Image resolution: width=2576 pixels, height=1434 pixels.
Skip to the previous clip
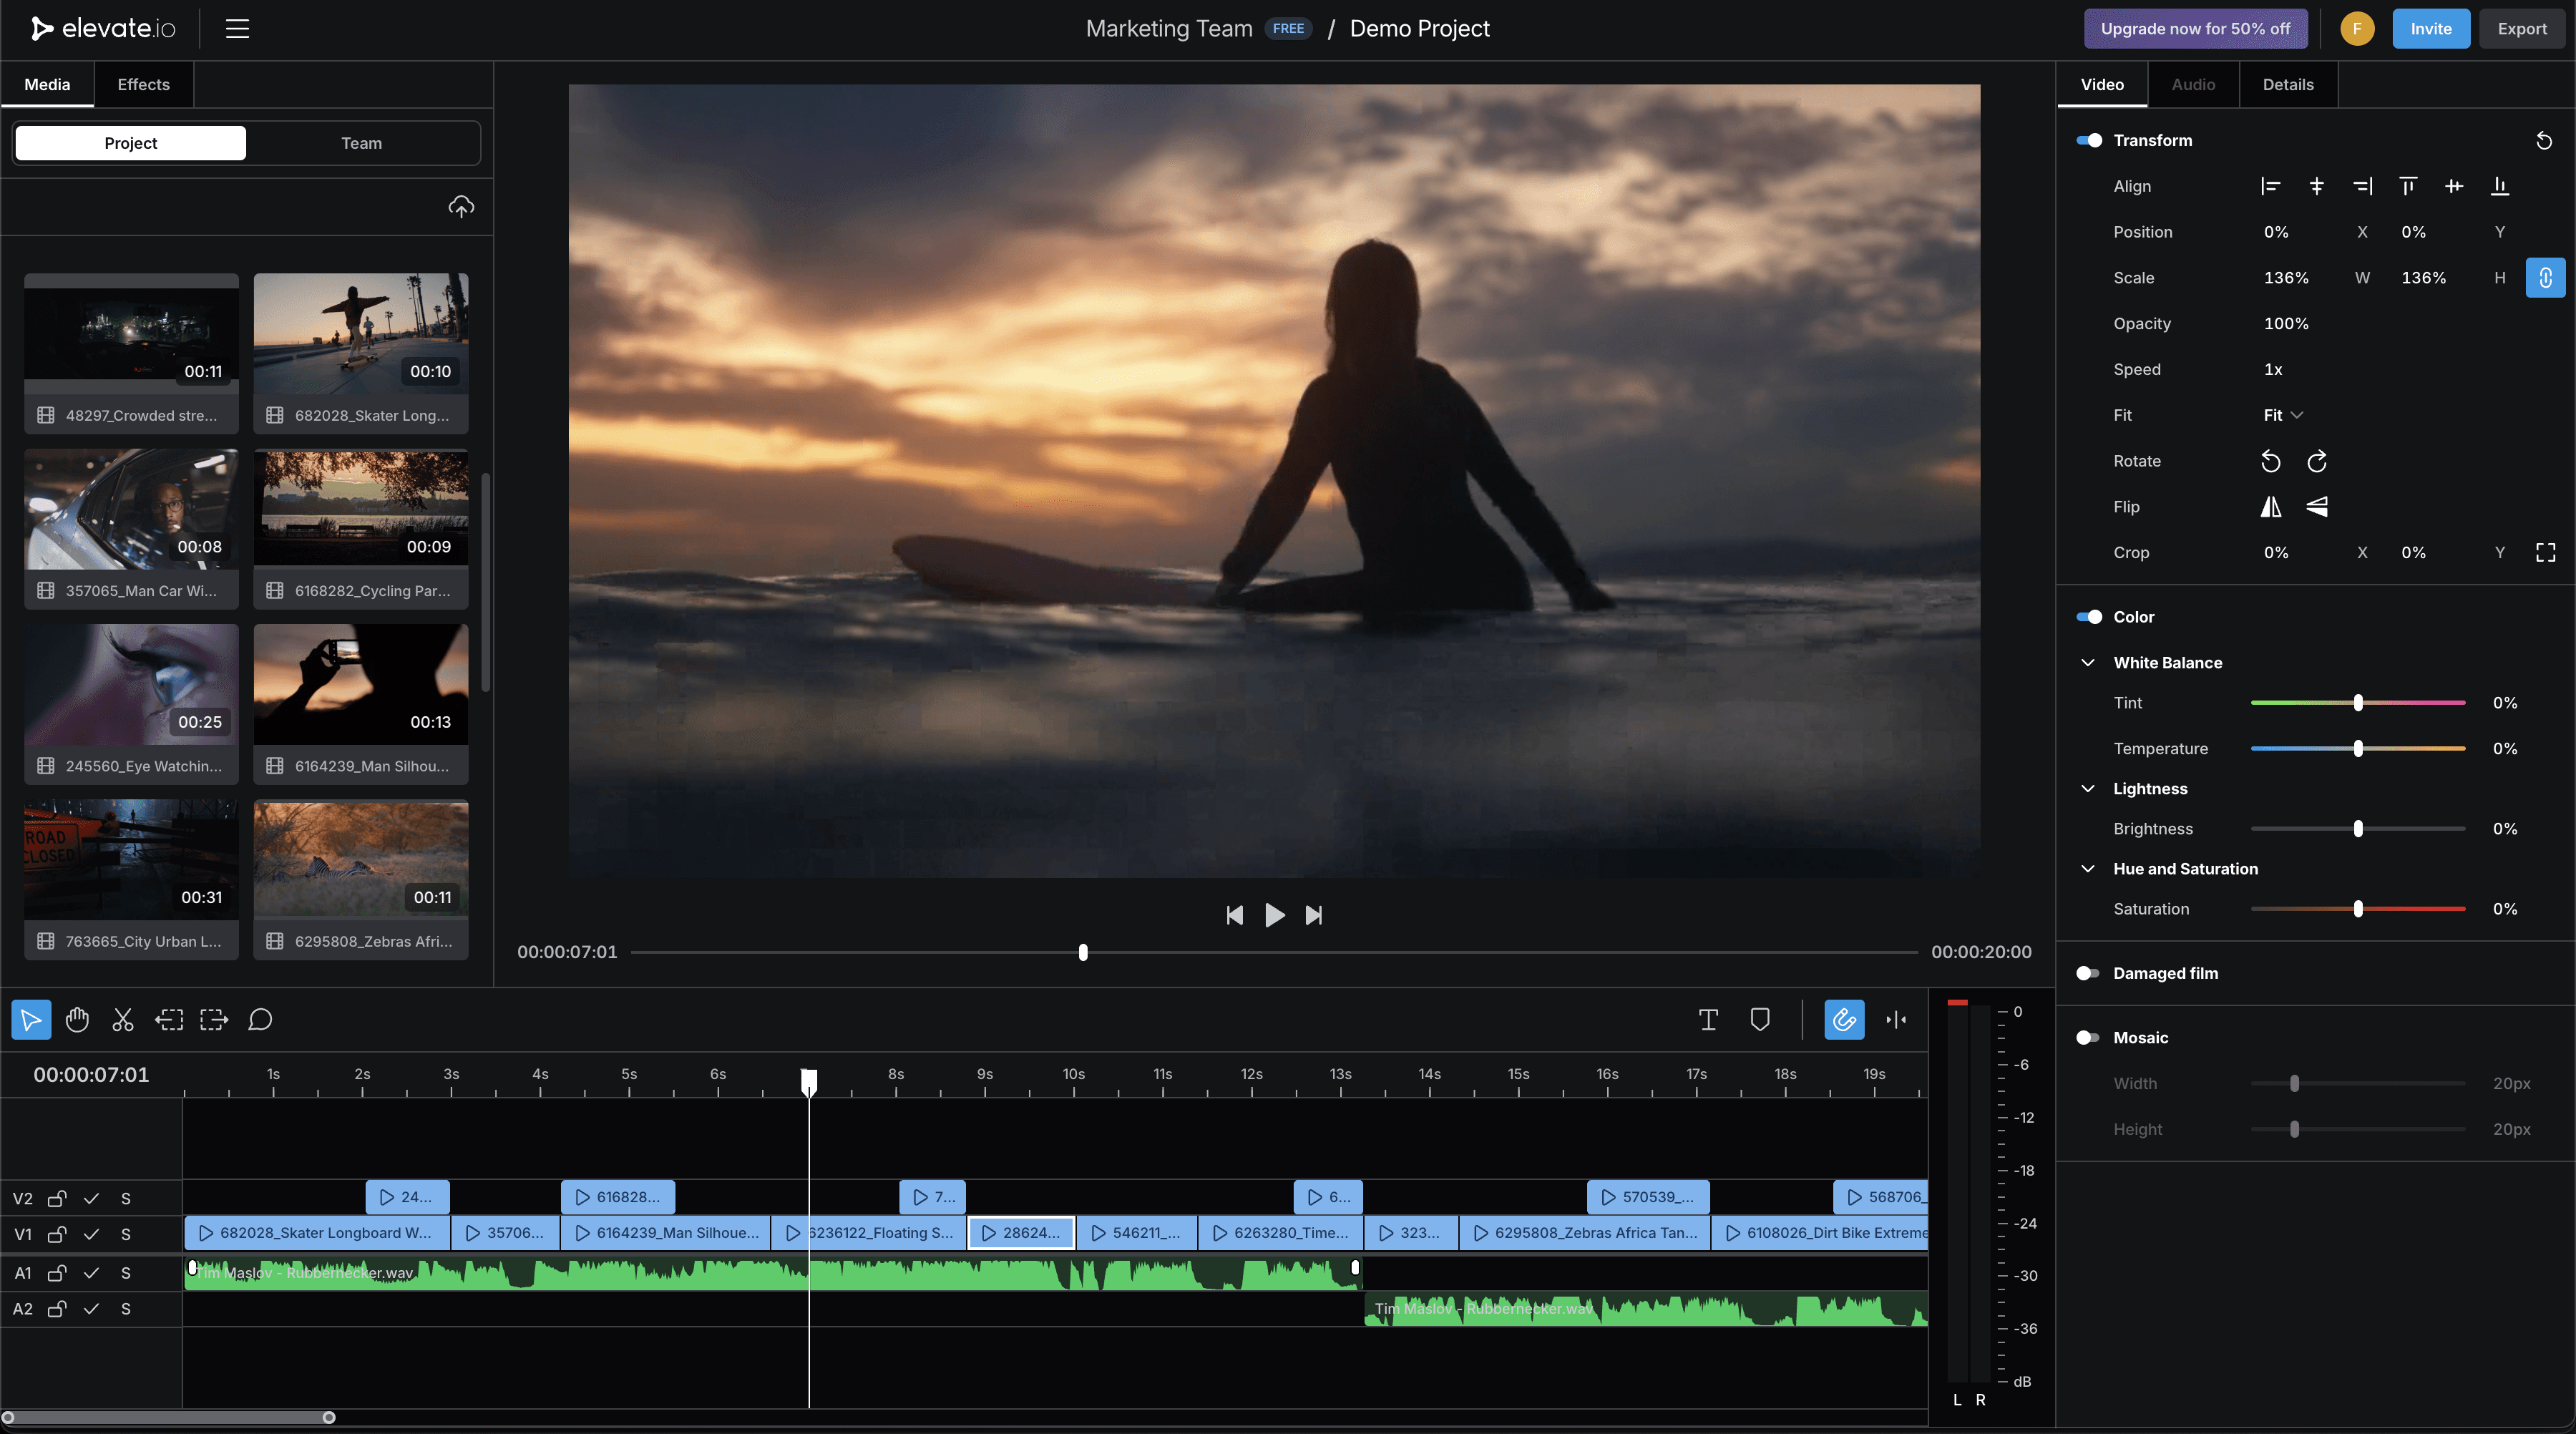click(1235, 915)
